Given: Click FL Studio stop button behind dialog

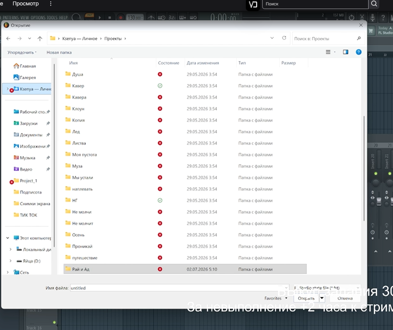Looking at the screenshot, I should pyautogui.click(x=110, y=18).
